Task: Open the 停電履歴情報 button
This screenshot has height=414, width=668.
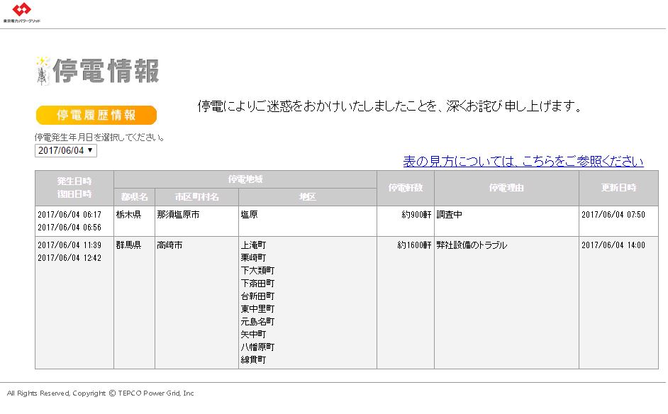Action: [96, 115]
